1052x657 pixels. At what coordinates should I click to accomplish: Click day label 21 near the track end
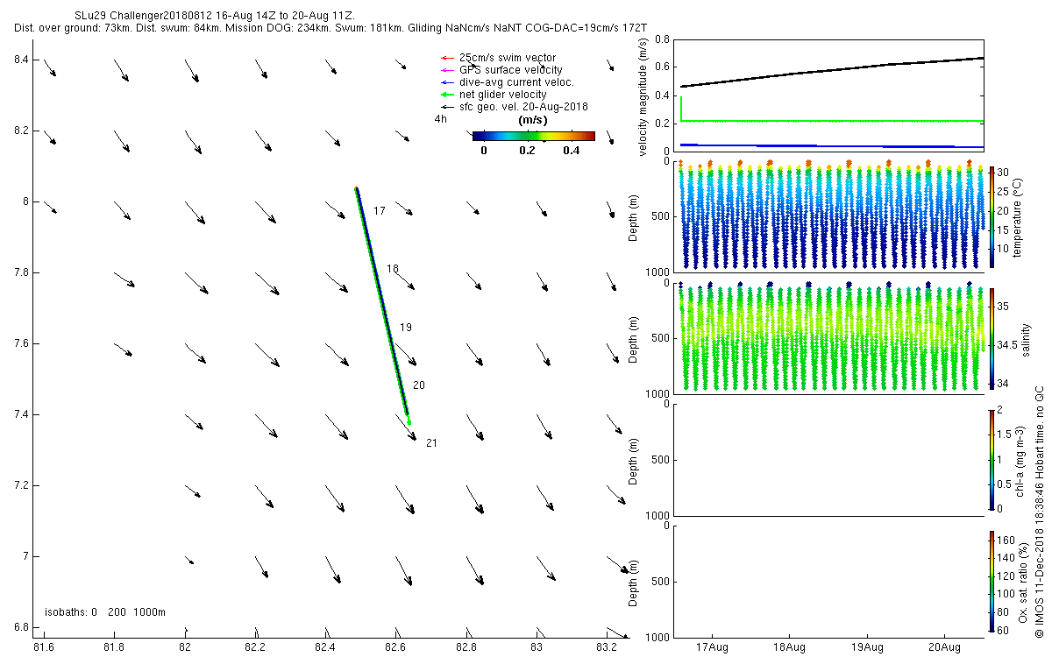(431, 443)
